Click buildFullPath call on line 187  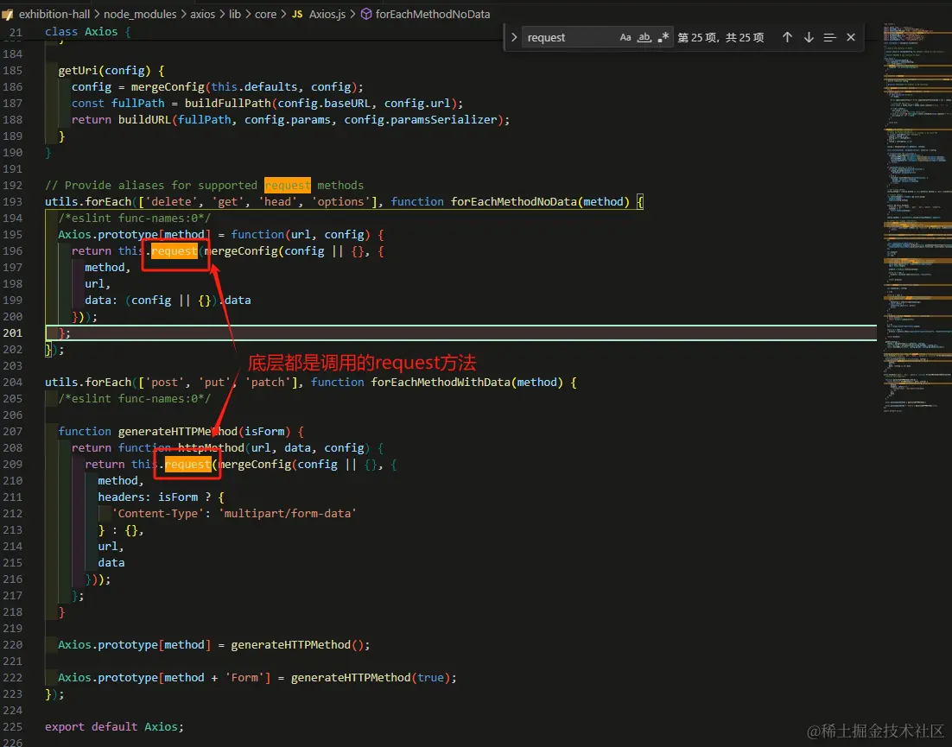pos(228,103)
